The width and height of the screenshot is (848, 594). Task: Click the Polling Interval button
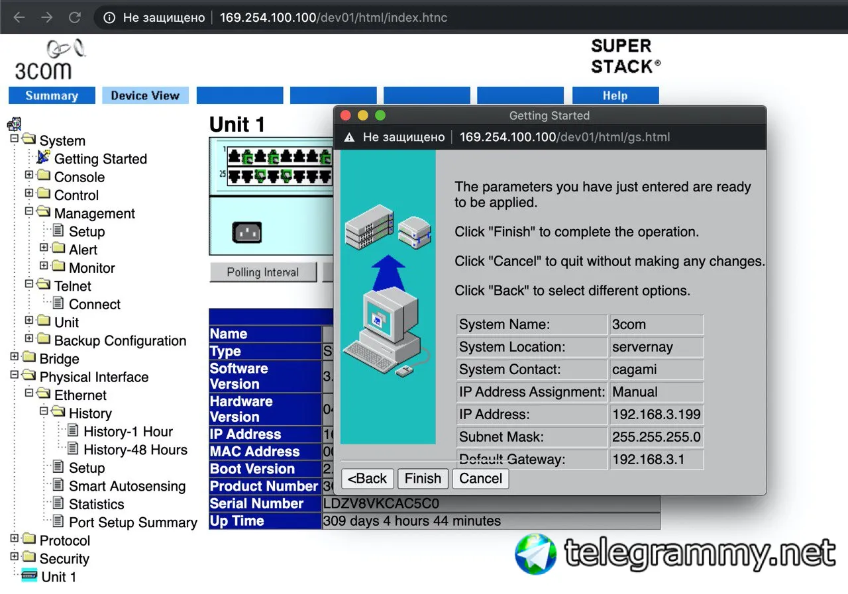pyautogui.click(x=263, y=272)
